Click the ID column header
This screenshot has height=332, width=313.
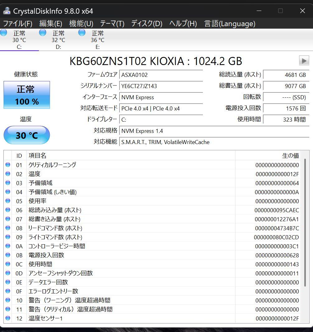point(19,156)
